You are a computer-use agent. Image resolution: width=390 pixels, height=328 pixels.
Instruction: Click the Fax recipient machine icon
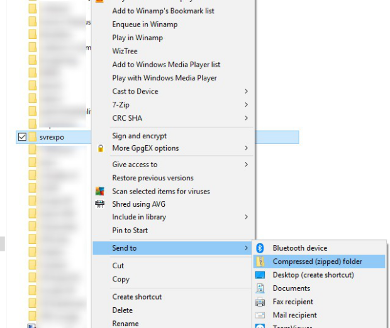pyautogui.click(x=260, y=302)
